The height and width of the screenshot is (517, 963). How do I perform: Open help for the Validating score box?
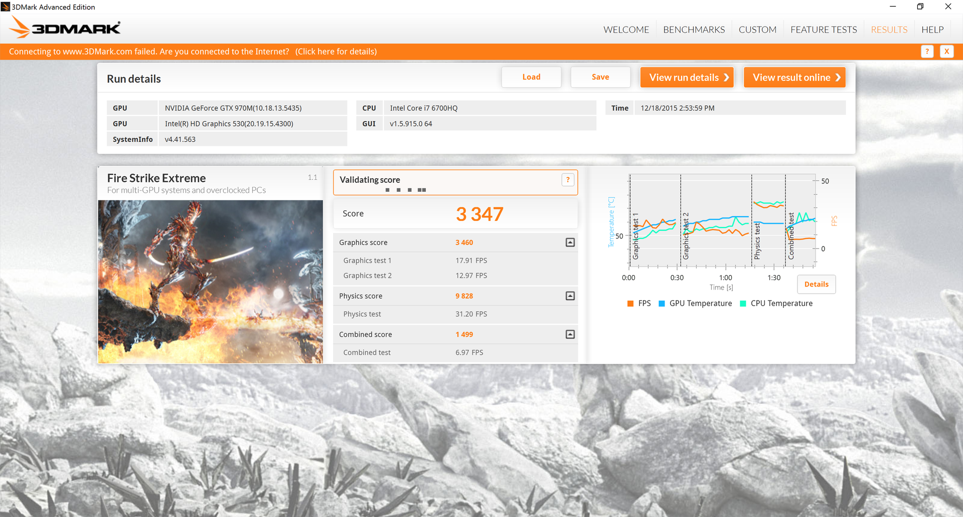568,180
